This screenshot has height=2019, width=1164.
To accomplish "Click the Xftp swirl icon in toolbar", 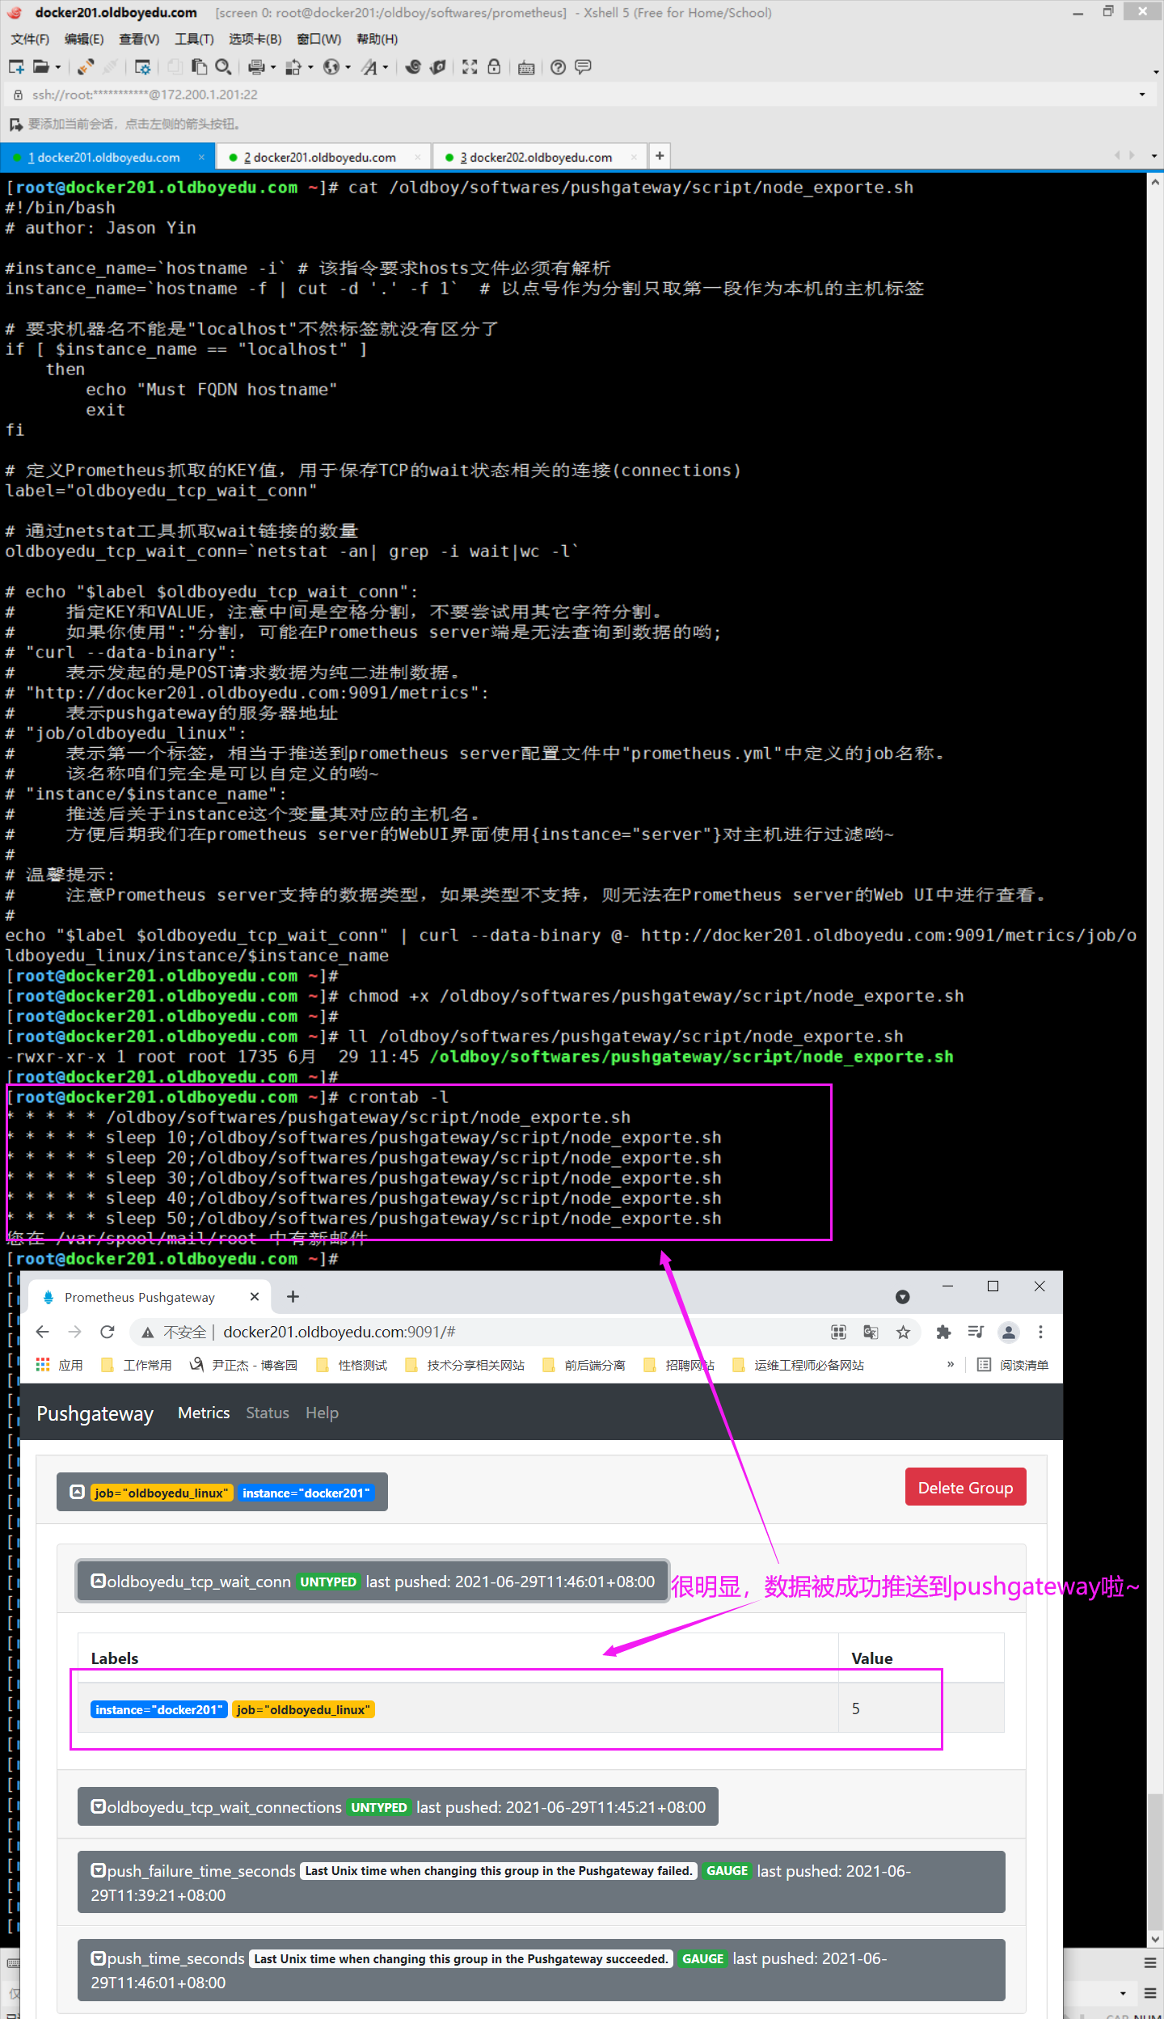I will click(413, 67).
